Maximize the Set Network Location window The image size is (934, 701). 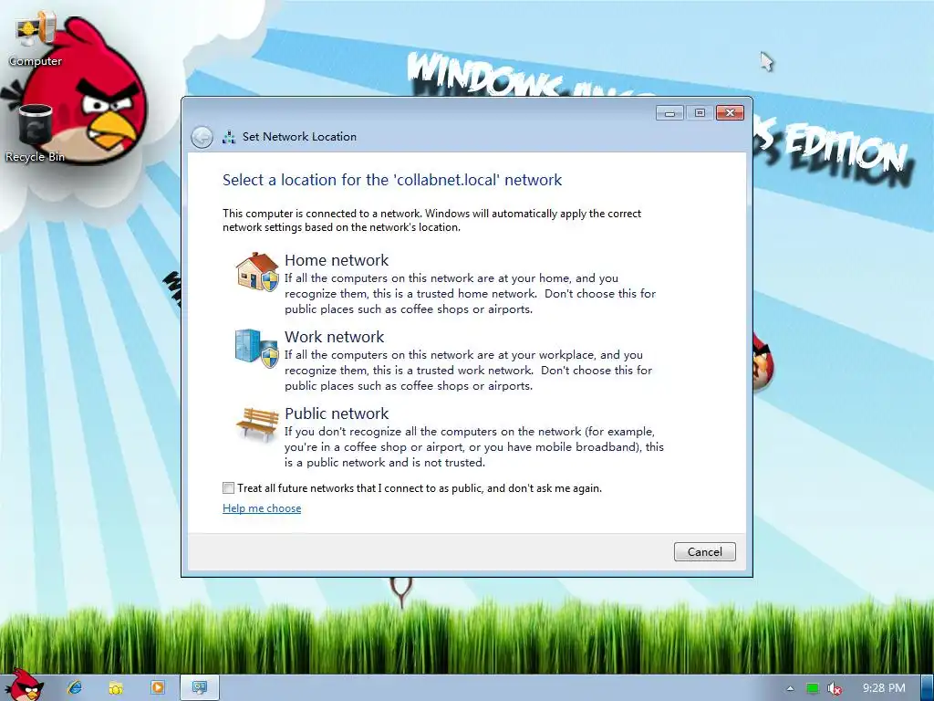pos(700,112)
